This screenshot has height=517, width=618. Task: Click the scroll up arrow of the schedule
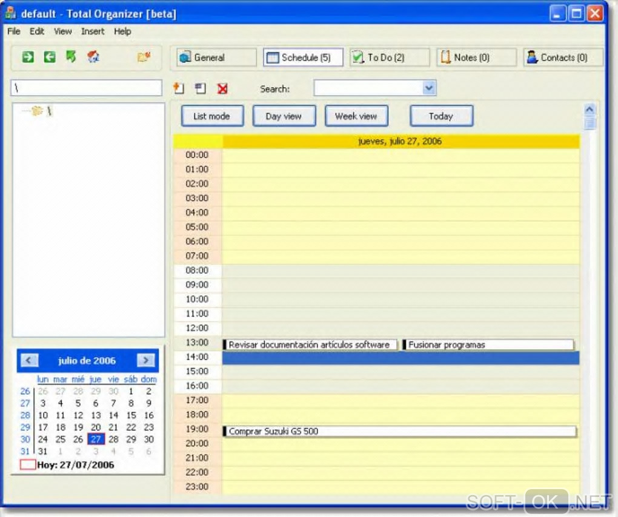pos(590,109)
